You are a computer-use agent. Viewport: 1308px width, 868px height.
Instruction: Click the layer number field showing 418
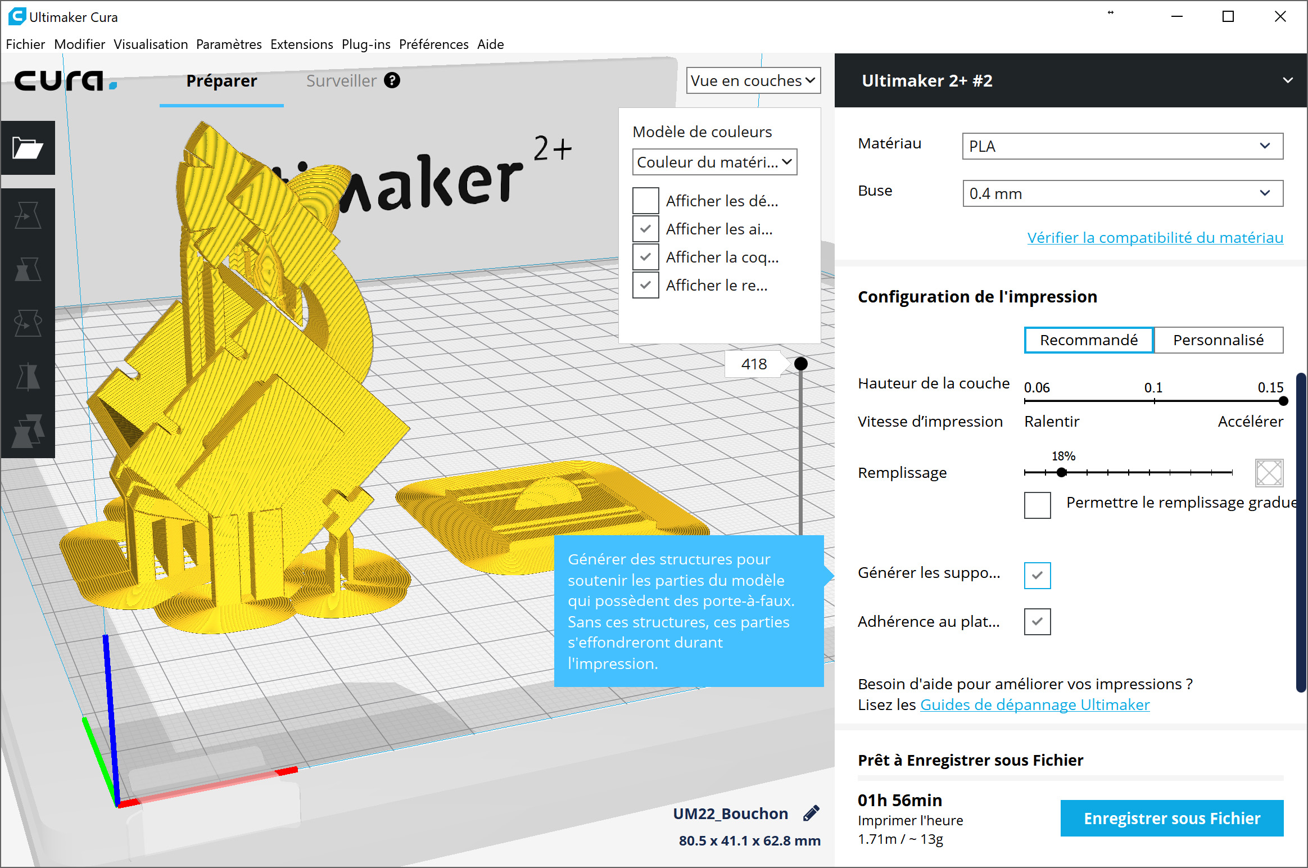754,364
